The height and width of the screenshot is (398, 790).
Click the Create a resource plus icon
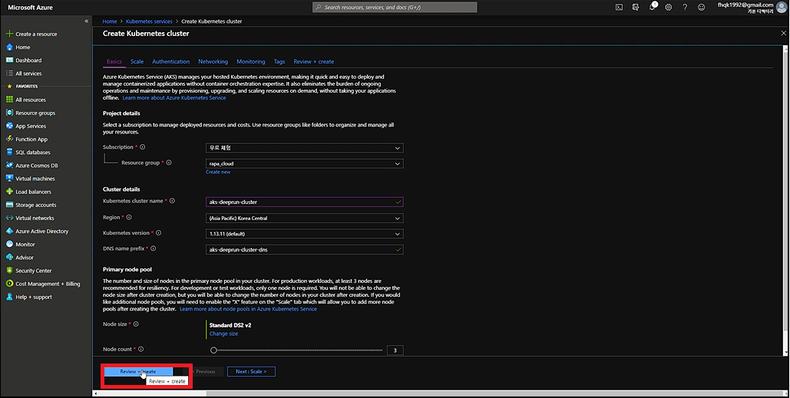[x=9, y=34]
